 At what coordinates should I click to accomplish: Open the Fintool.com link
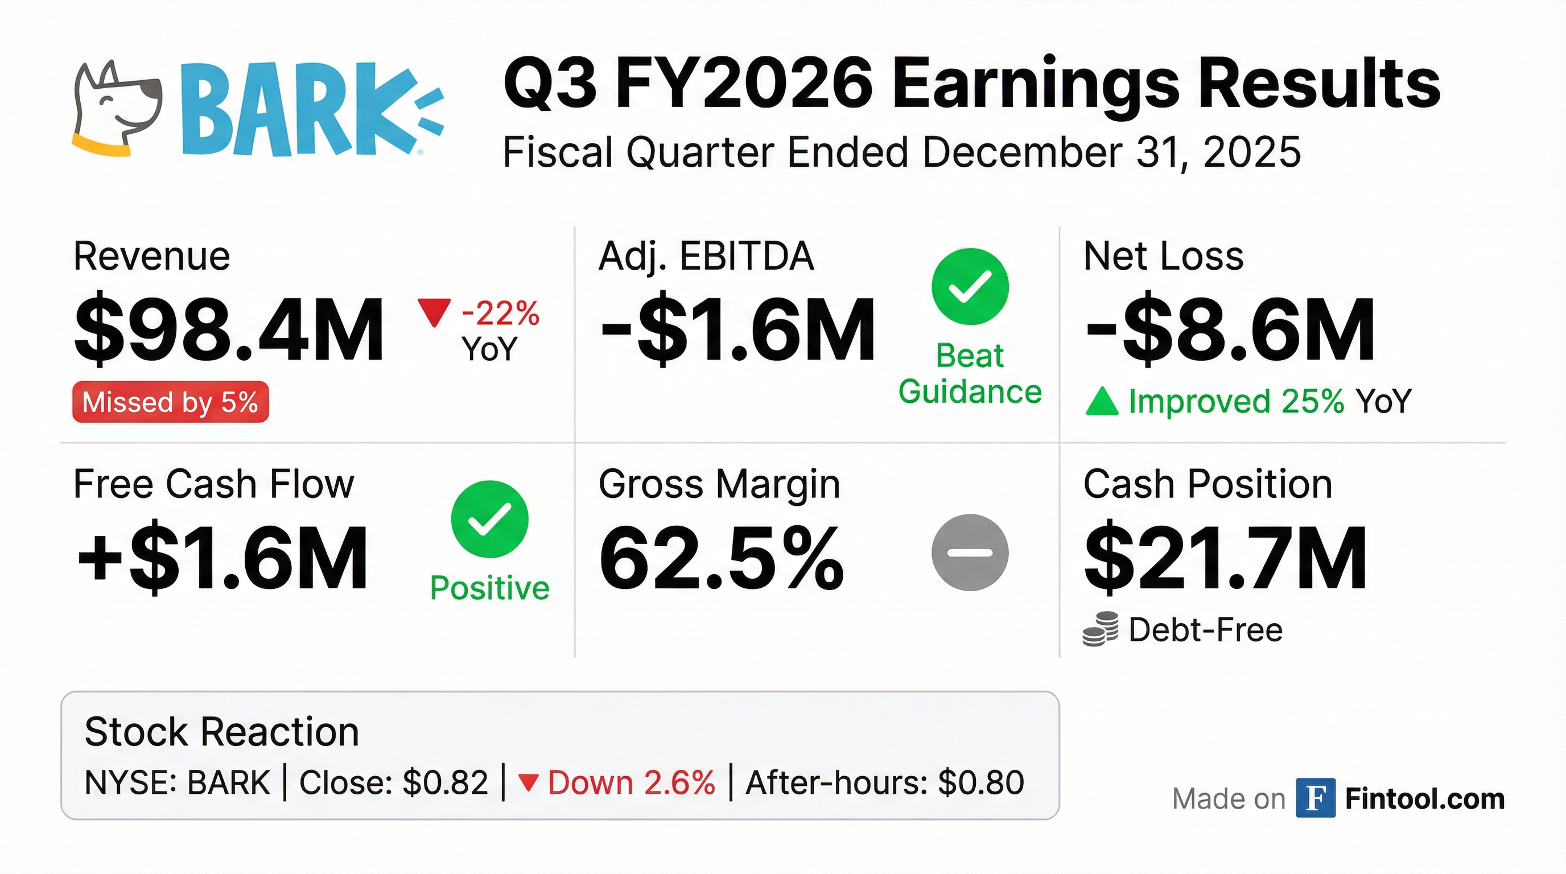click(1424, 799)
